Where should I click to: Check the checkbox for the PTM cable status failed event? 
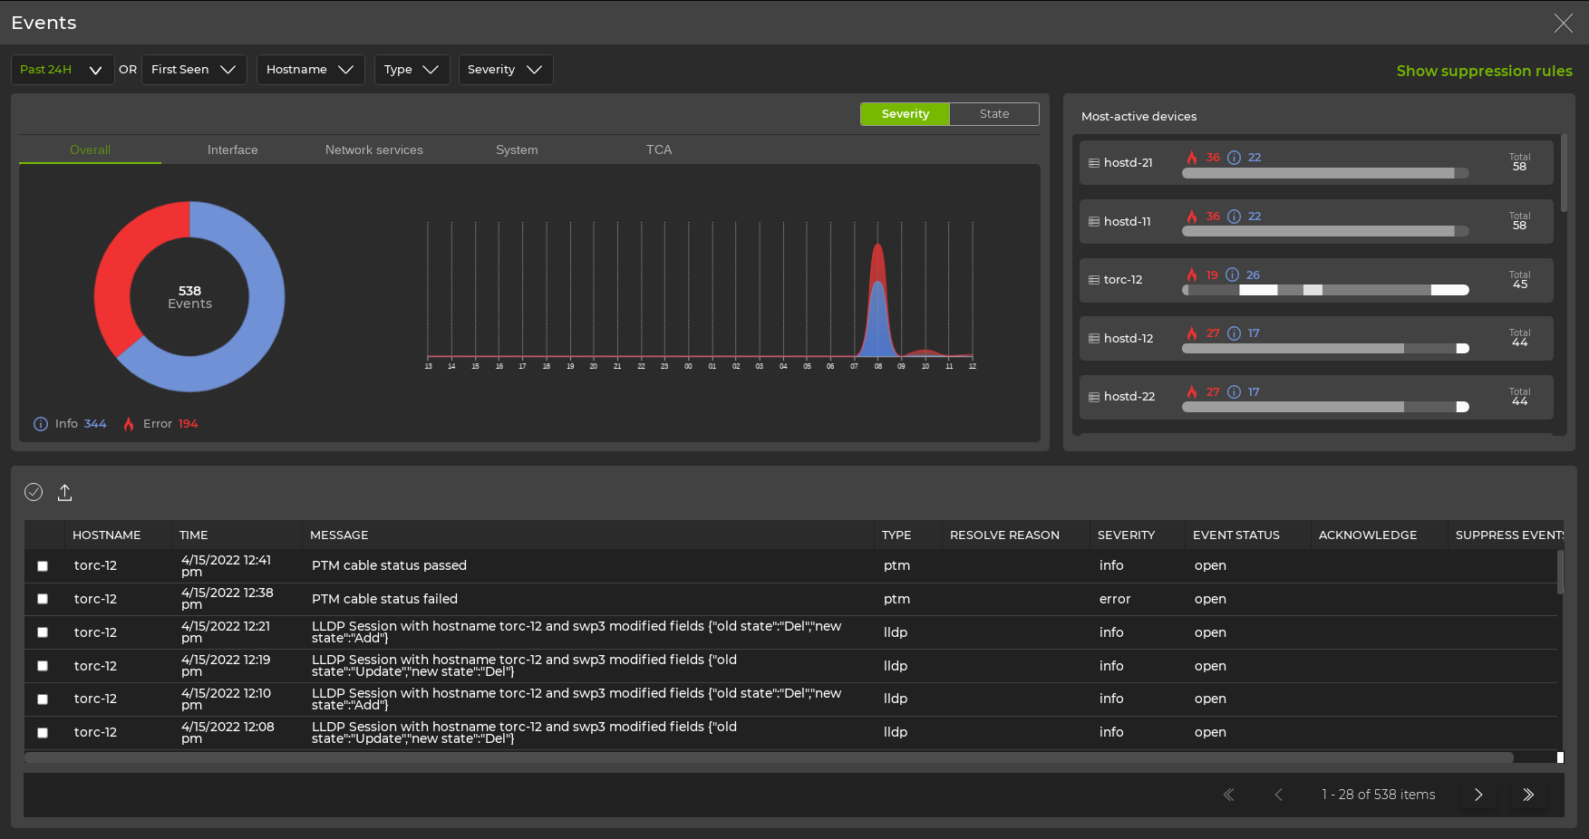42,599
